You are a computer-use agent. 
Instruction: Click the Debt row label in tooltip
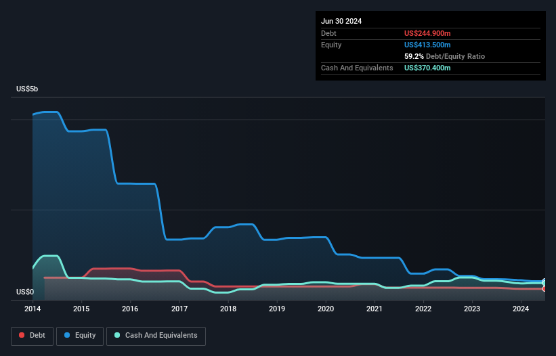click(x=328, y=33)
